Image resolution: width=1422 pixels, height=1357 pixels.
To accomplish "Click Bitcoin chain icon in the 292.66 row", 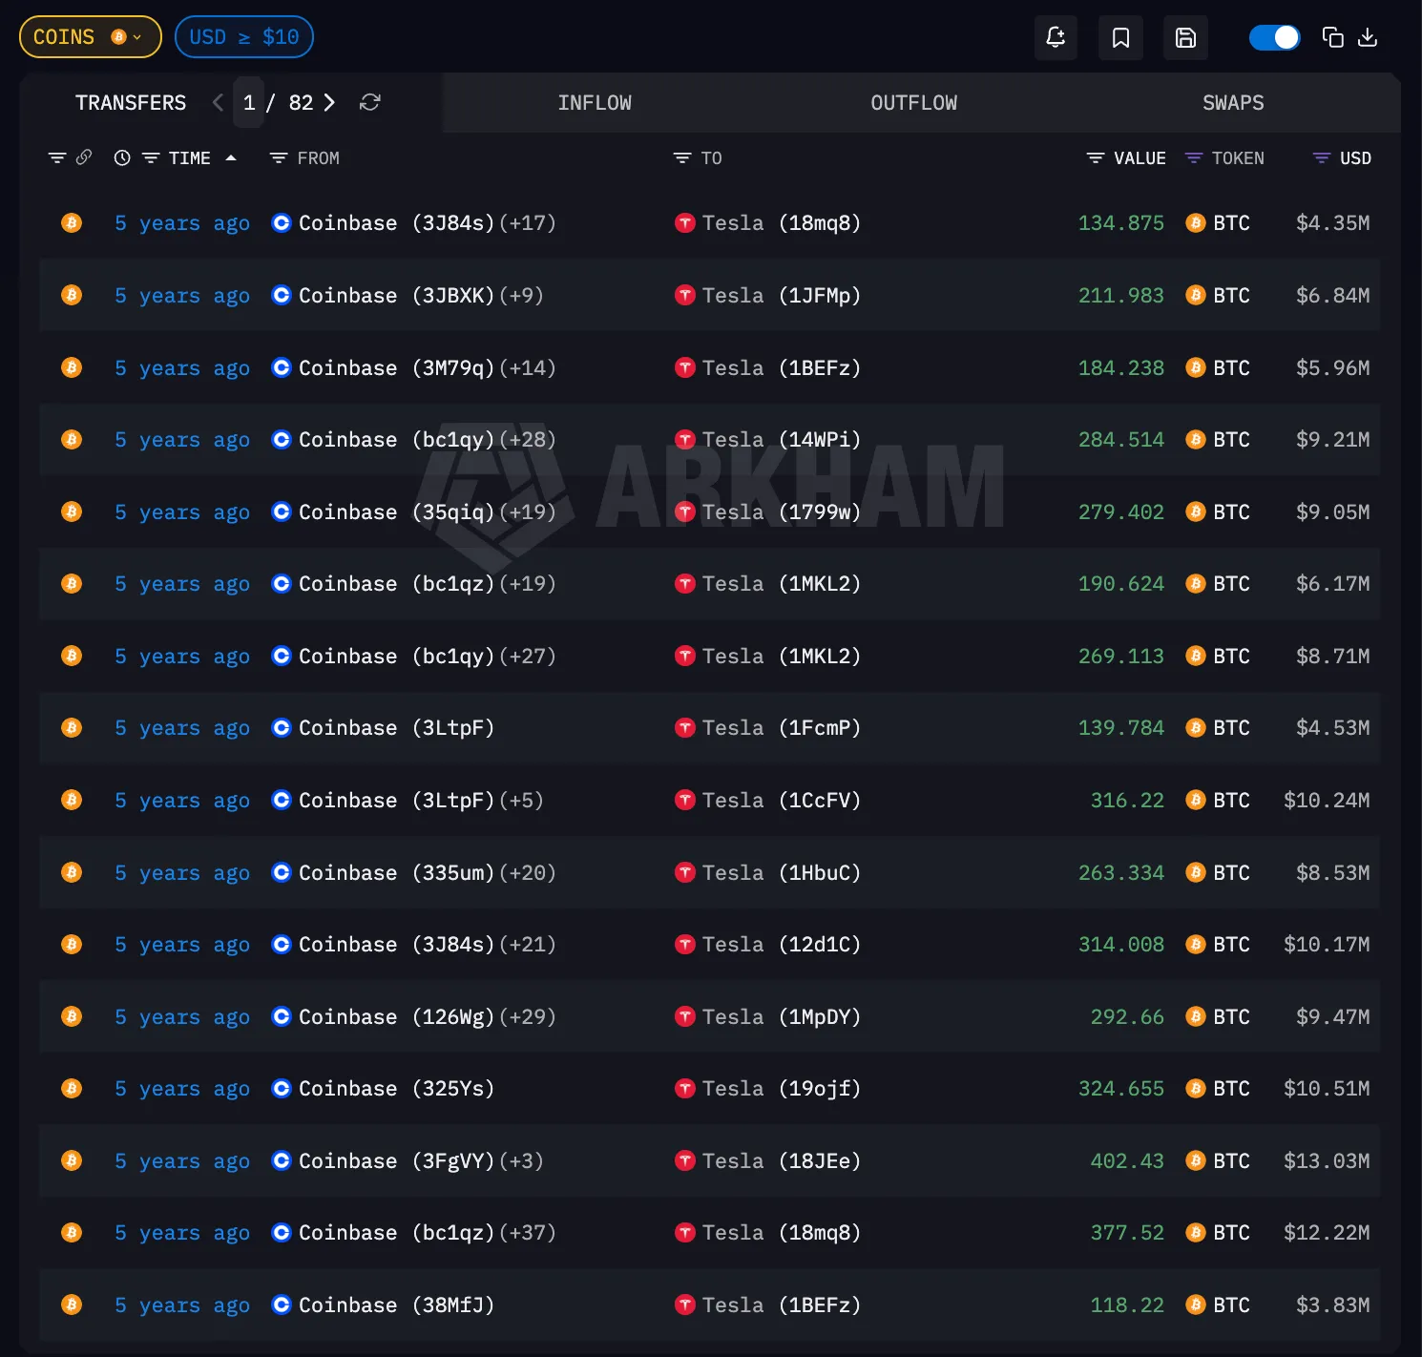I will (72, 1016).
